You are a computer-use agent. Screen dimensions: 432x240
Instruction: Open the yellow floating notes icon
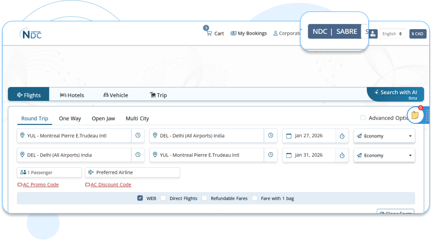pos(415,115)
